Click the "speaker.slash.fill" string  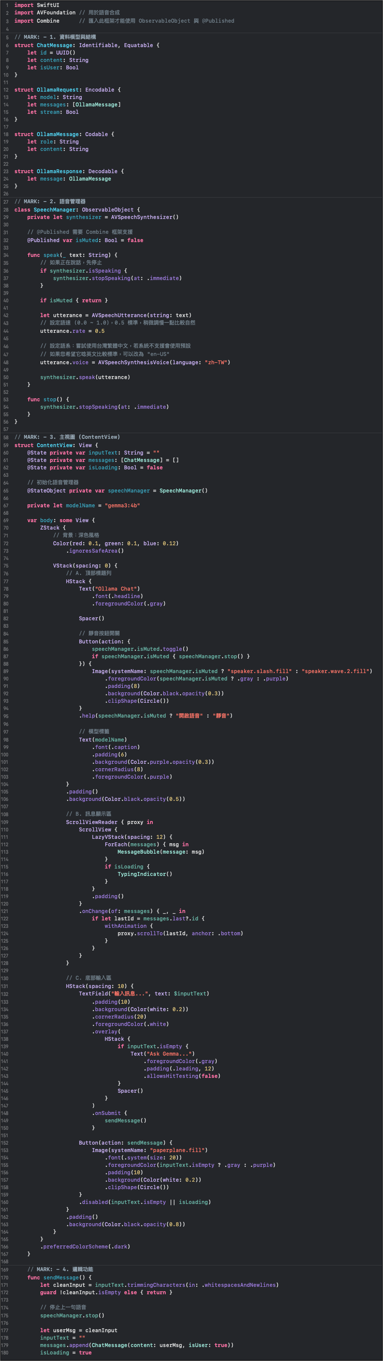coord(259,671)
